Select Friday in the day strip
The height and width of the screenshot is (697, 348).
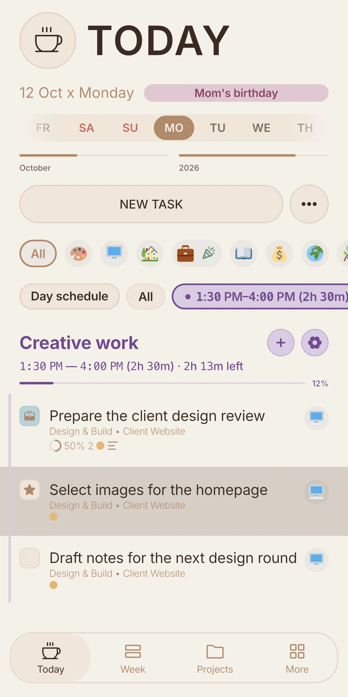[43, 128]
